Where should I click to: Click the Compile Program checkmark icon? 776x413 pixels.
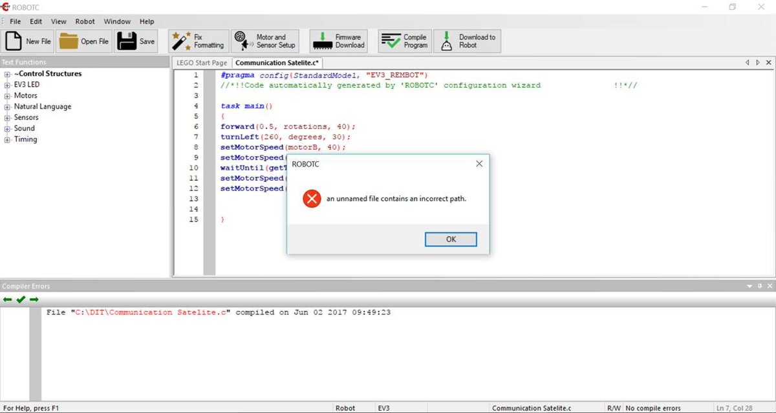391,41
